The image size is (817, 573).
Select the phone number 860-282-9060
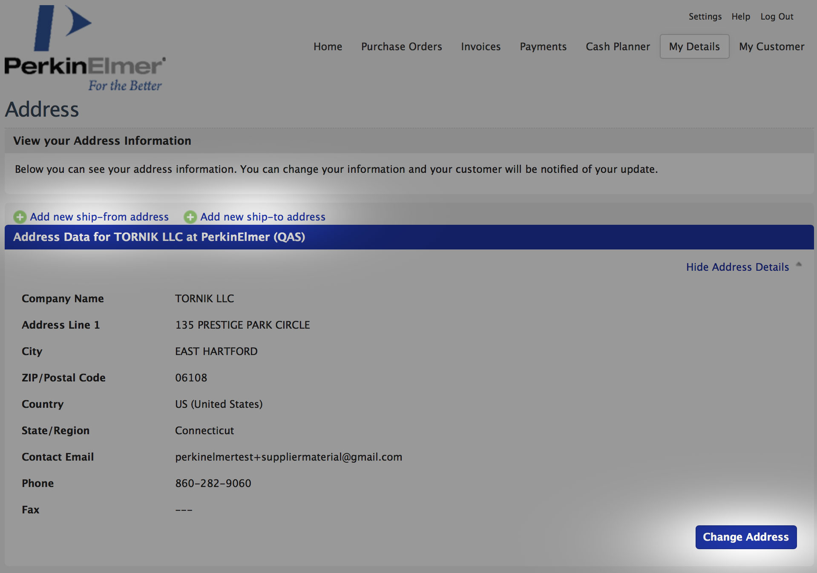click(x=213, y=483)
